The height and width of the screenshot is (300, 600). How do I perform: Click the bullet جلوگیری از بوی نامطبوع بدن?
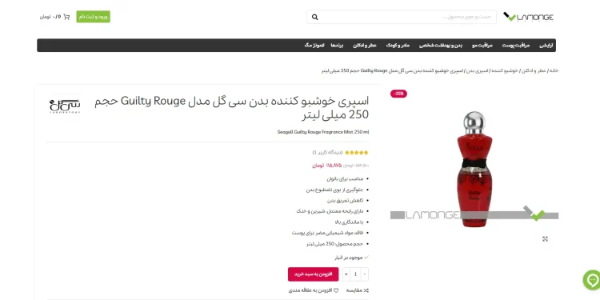coord(335,190)
